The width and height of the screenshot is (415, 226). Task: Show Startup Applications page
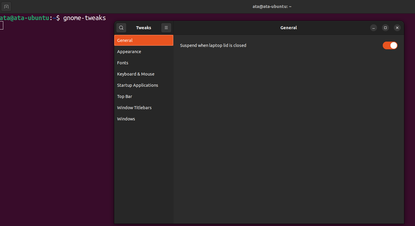144,85
